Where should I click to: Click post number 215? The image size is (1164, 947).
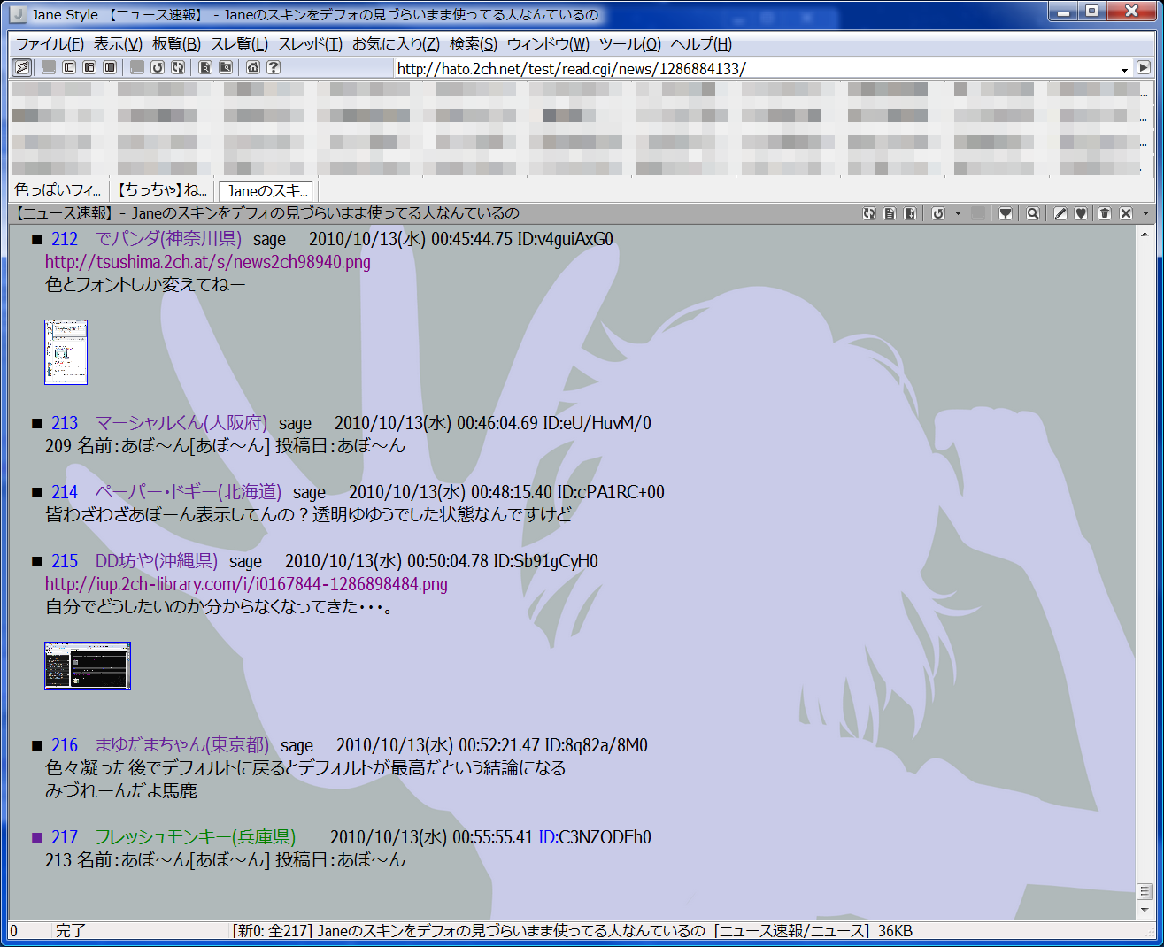[x=65, y=561]
